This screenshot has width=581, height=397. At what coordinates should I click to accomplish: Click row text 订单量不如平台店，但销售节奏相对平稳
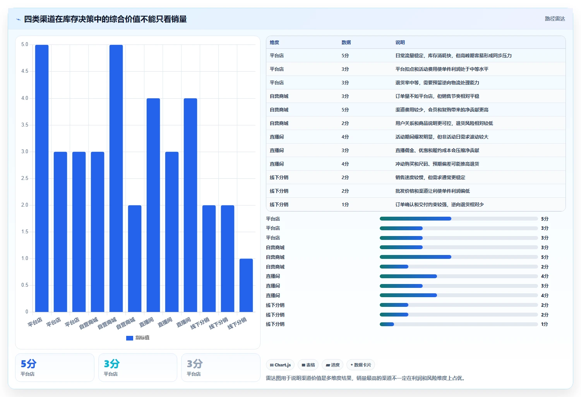(437, 96)
